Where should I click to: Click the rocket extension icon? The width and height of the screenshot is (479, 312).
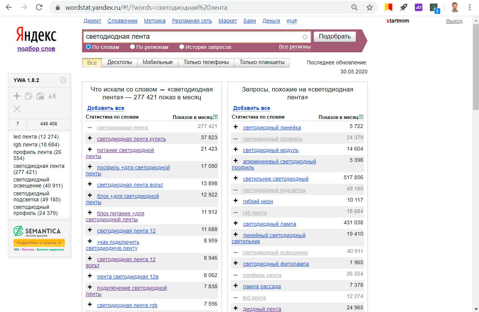403,7
